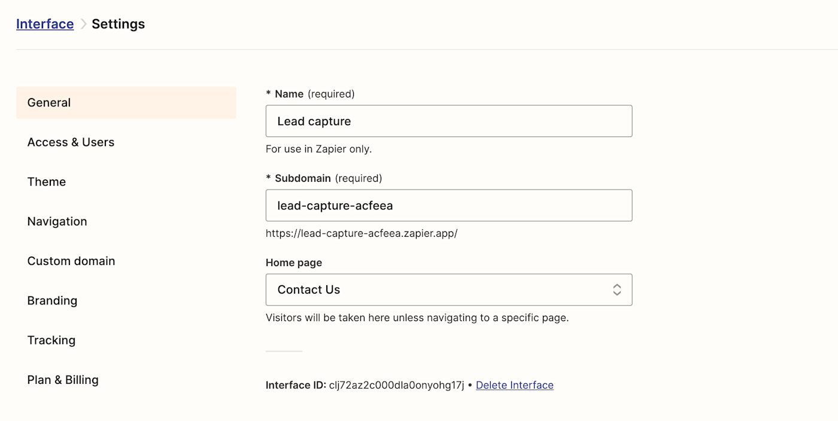Go to Plan & Billing

click(63, 380)
